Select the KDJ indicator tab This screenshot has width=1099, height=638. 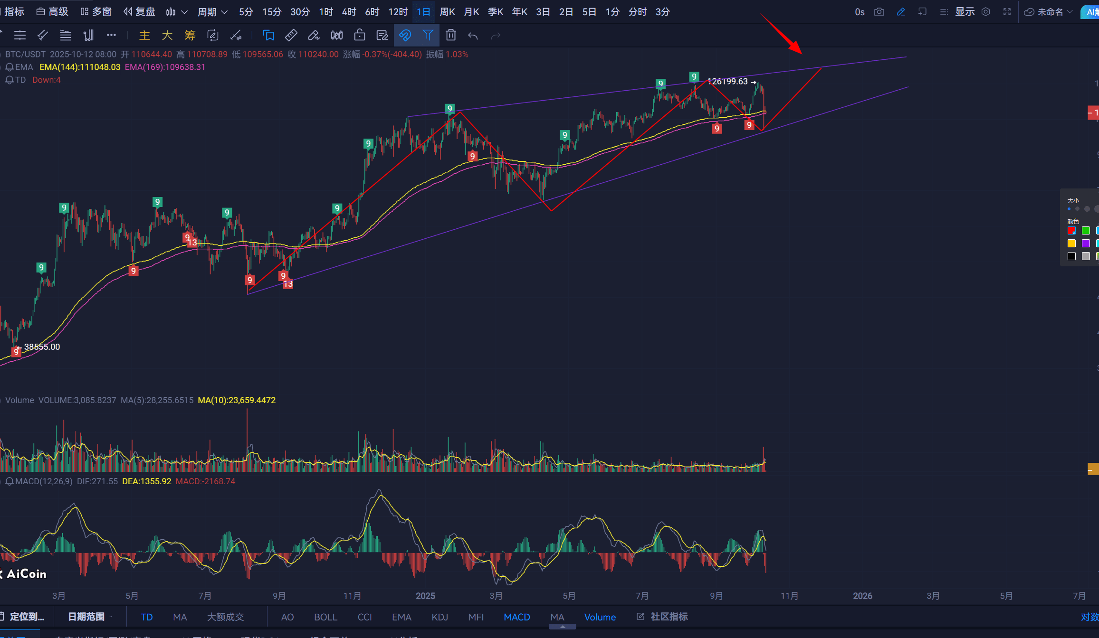[440, 617]
